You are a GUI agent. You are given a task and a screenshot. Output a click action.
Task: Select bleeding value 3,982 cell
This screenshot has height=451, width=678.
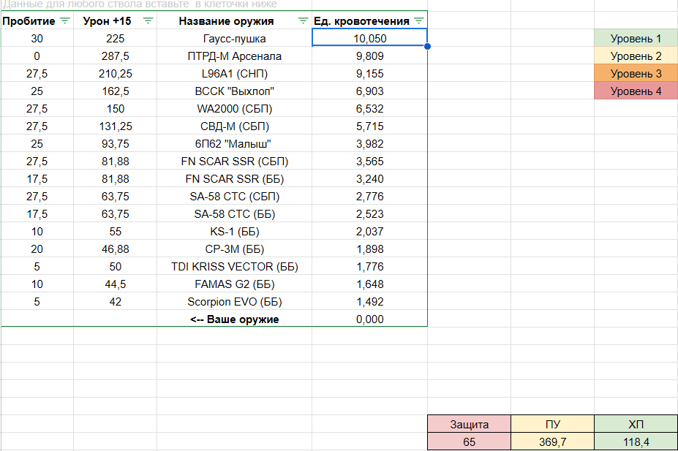pyautogui.click(x=369, y=144)
